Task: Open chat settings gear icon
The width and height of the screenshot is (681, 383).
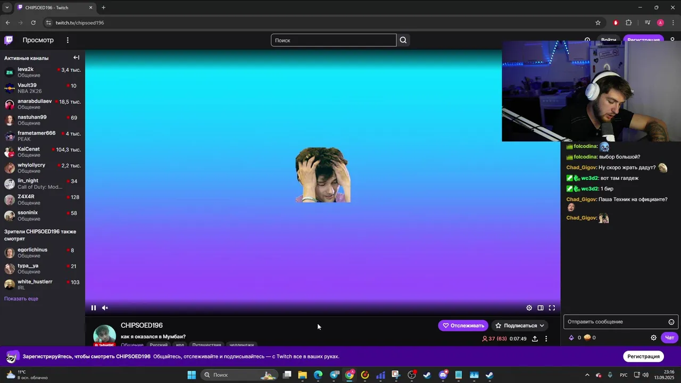Action: pos(654,337)
